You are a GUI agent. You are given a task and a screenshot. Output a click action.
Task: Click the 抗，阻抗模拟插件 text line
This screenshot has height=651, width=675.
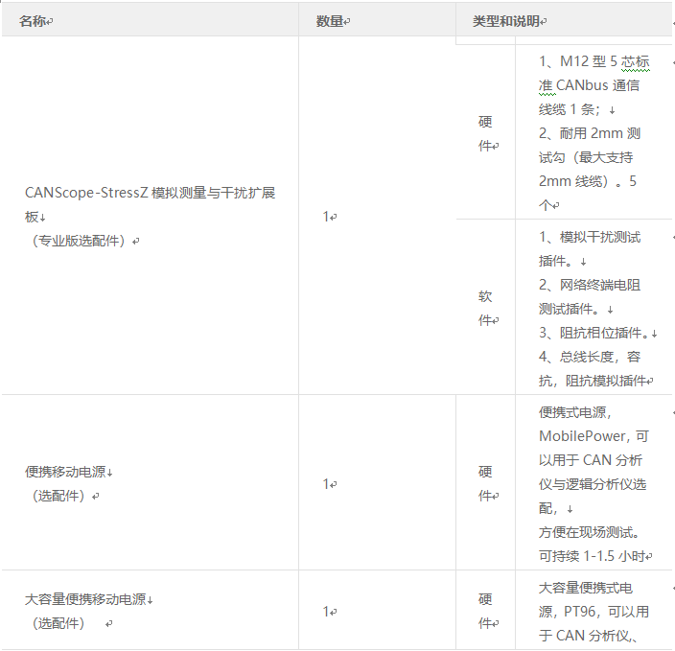tap(593, 381)
